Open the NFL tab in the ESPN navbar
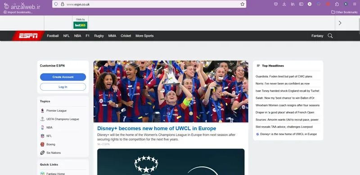Image resolution: width=360 pixels, height=175 pixels. 66,36
